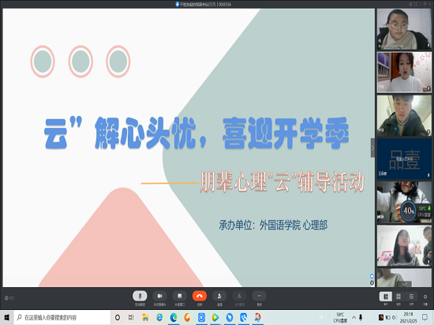Mute the microphone in the meeting toolbar

(x=140, y=296)
